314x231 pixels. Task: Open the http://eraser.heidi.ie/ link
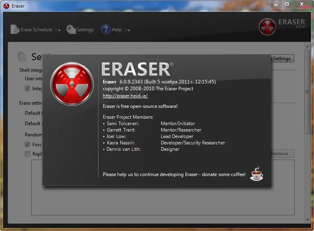click(125, 96)
